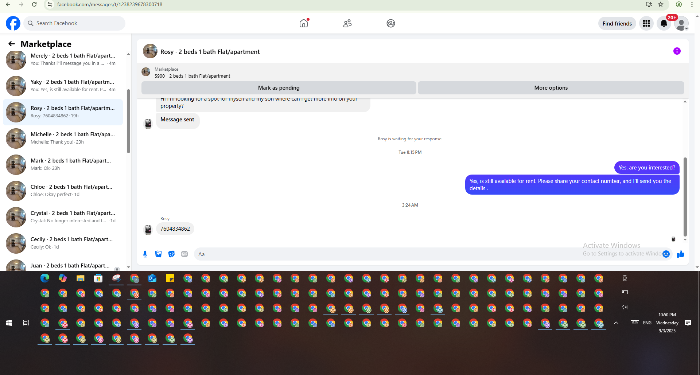The image size is (700, 375).
Task: Open the emoji picker in message box
Action: coord(666,254)
